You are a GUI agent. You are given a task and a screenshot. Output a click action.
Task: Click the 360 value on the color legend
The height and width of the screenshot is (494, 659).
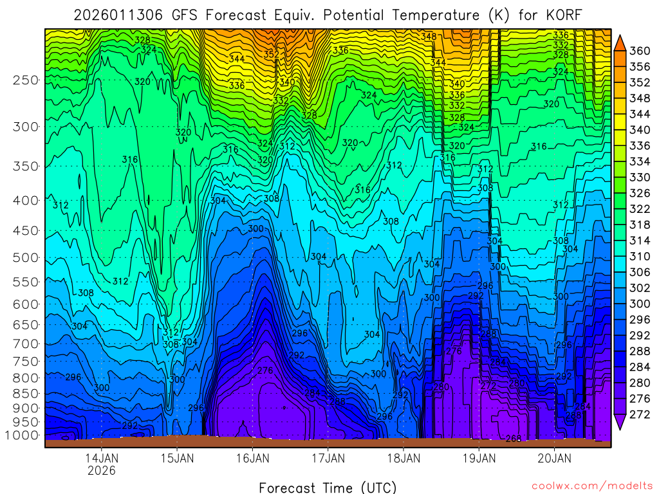(x=640, y=51)
